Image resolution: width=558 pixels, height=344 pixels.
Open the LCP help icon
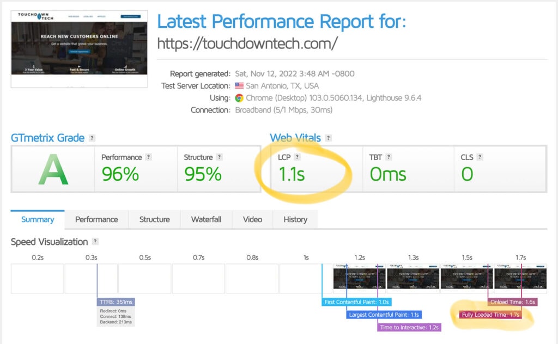click(298, 156)
